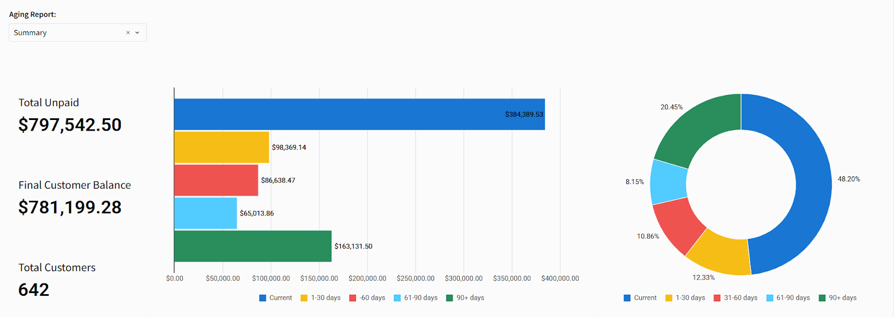
Task: Click the Total Unpaid amount $797,542.50
Action: [70, 124]
